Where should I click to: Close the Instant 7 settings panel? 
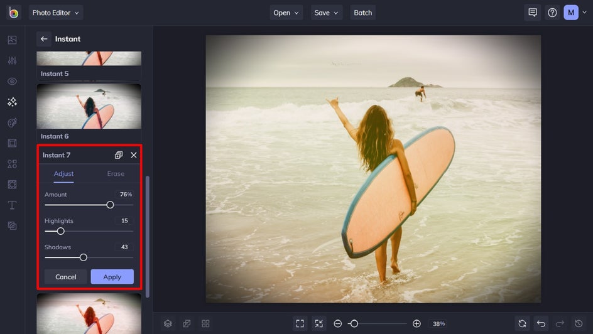coord(134,155)
